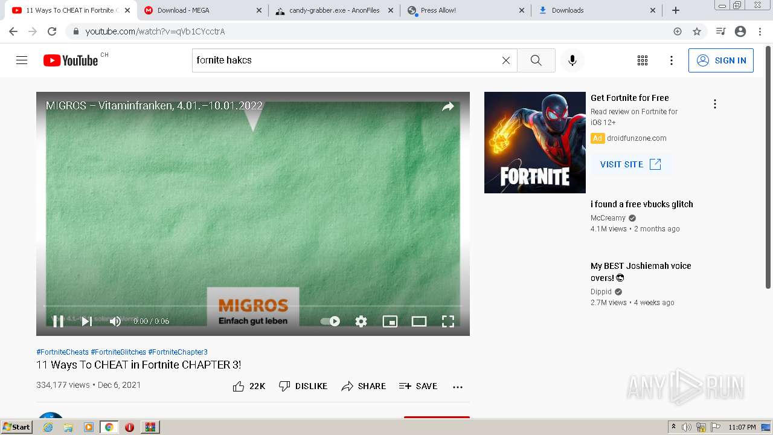This screenshot has height=435, width=773.
Task: Click the taskbar clock 11:07 PM
Action: (742, 427)
